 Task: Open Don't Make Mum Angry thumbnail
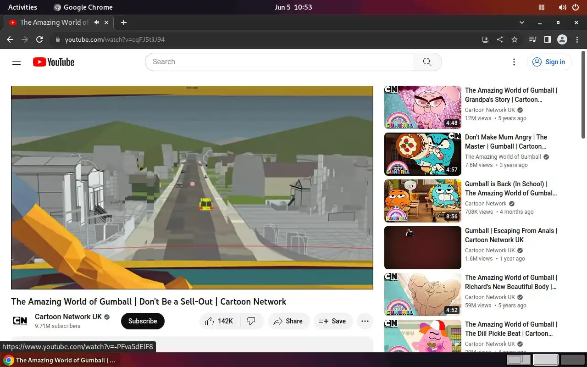[423, 154]
